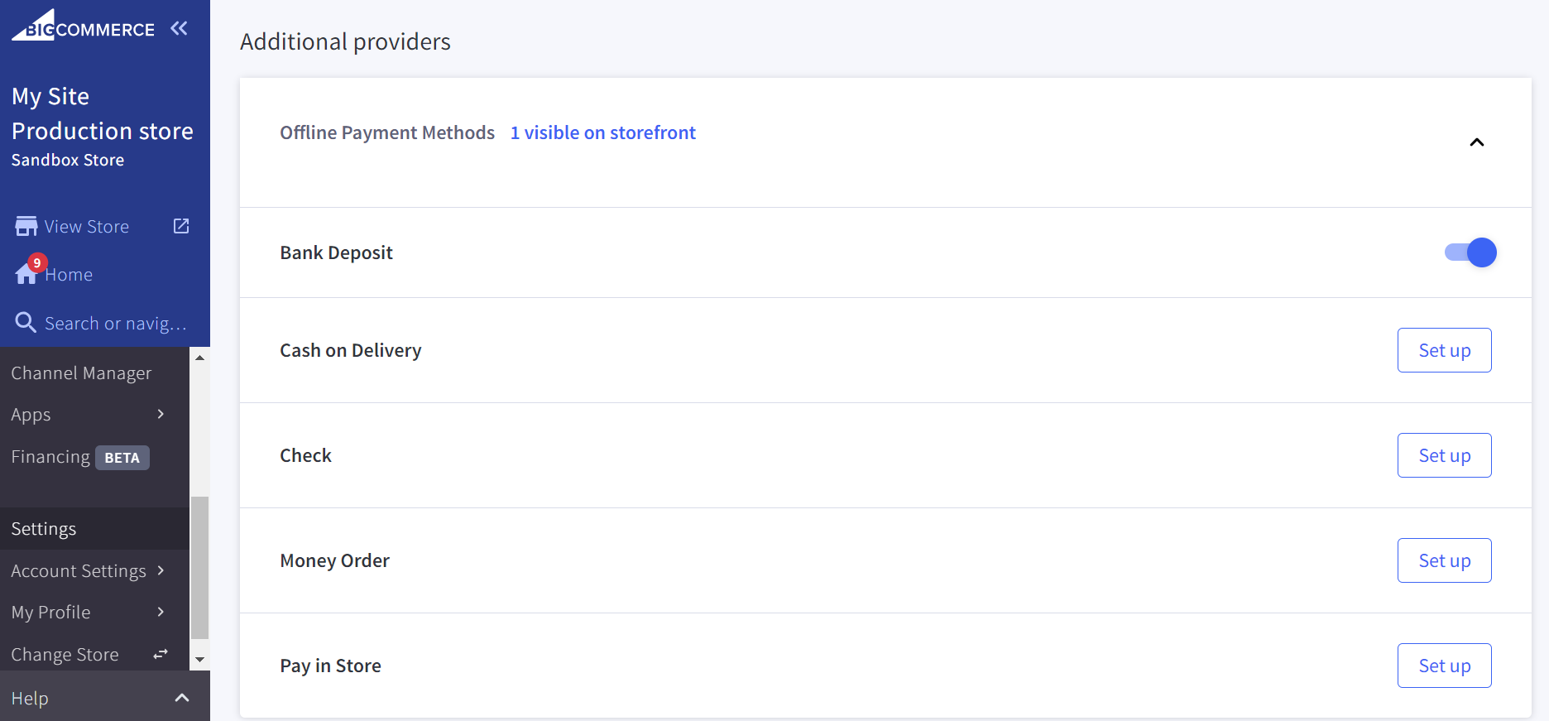1549x721 pixels.
Task: Open Channel Manager menu item
Action: click(x=81, y=373)
